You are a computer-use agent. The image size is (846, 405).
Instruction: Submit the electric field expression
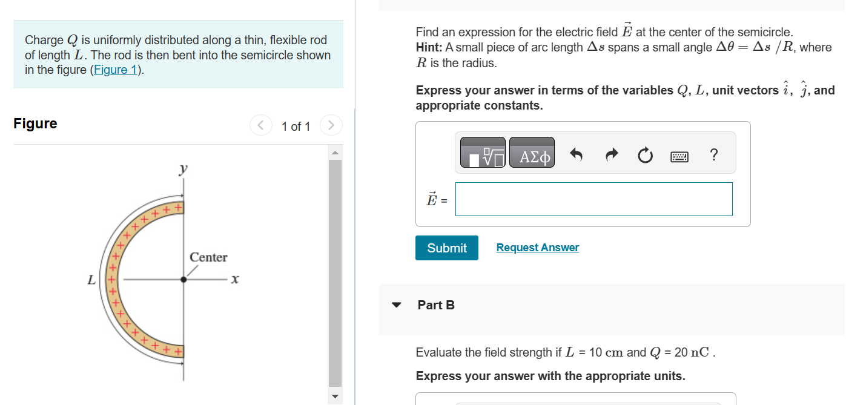[446, 248]
